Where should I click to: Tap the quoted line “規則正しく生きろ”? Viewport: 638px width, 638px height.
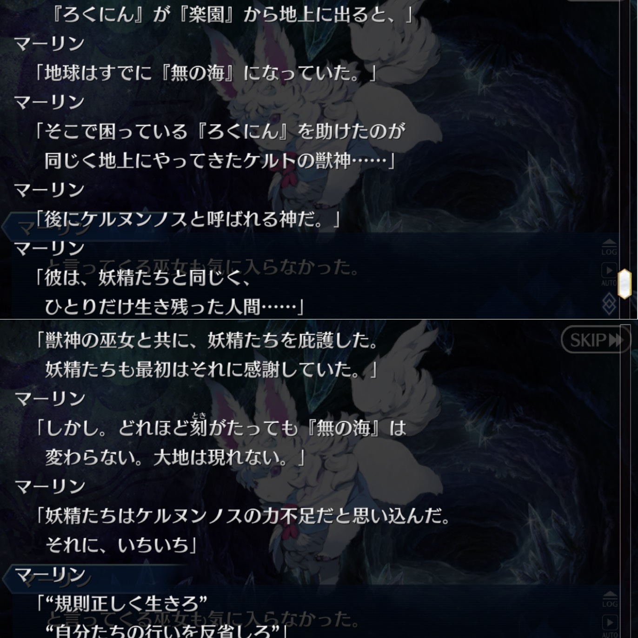tap(122, 604)
